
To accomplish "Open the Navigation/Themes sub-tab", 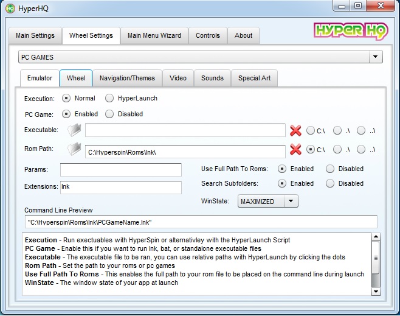I will click(127, 78).
